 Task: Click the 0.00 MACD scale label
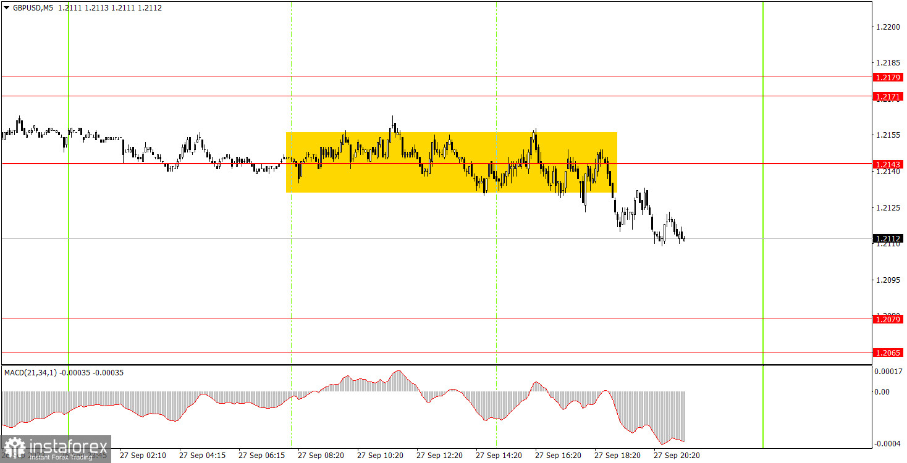point(882,391)
